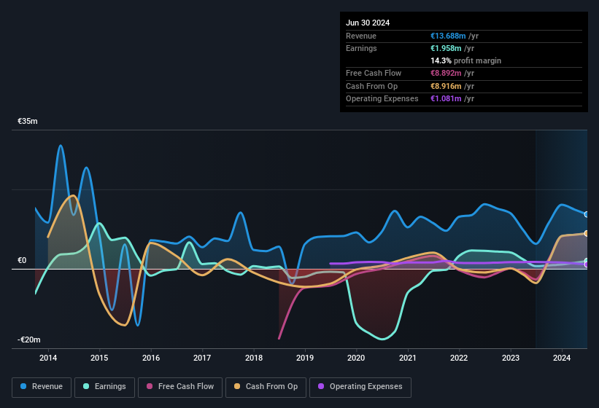Click the Cash From Op tooltip label
Screen dimensions: 599x408
pos(371,86)
